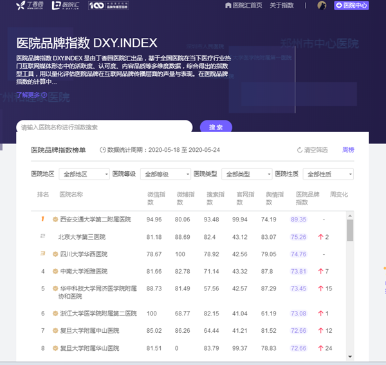Open 复旦大学附属中山医院 hospital link
The height and width of the screenshot is (365, 386).
pos(89,330)
